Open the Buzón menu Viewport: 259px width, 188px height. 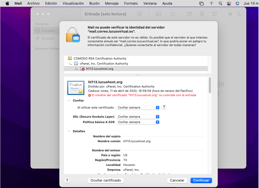[x=94, y=3]
